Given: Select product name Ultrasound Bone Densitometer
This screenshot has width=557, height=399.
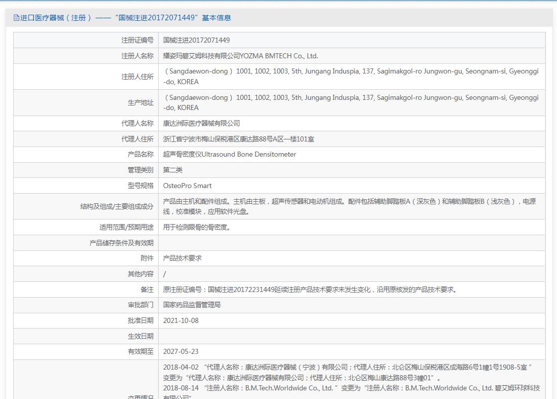Looking at the screenshot, I should click(229, 155).
